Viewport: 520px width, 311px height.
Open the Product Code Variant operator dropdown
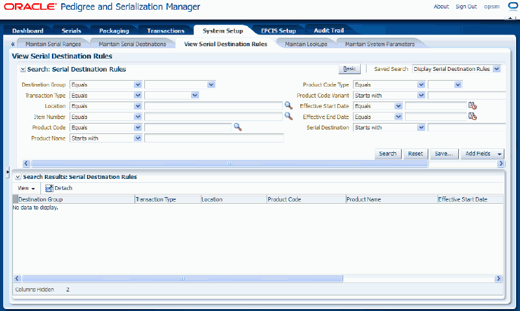pos(421,95)
